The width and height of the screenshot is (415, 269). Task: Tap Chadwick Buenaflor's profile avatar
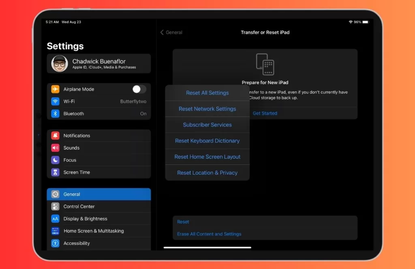point(60,63)
